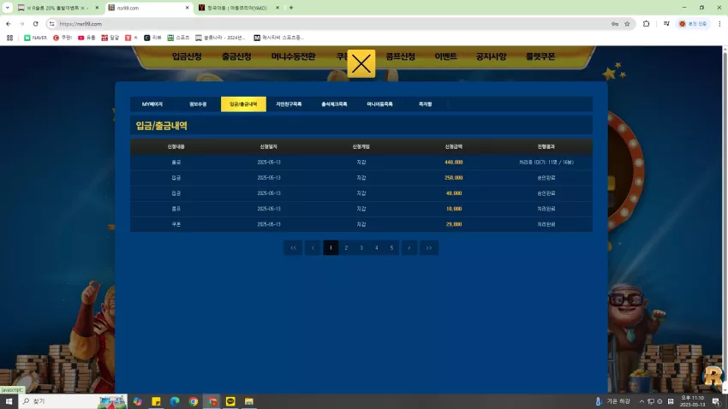
Task: Click the 29,000 amount cell
Action: [x=454, y=224]
